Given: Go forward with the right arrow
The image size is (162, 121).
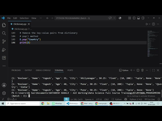Looking at the screenshot, I should click(52, 18).
